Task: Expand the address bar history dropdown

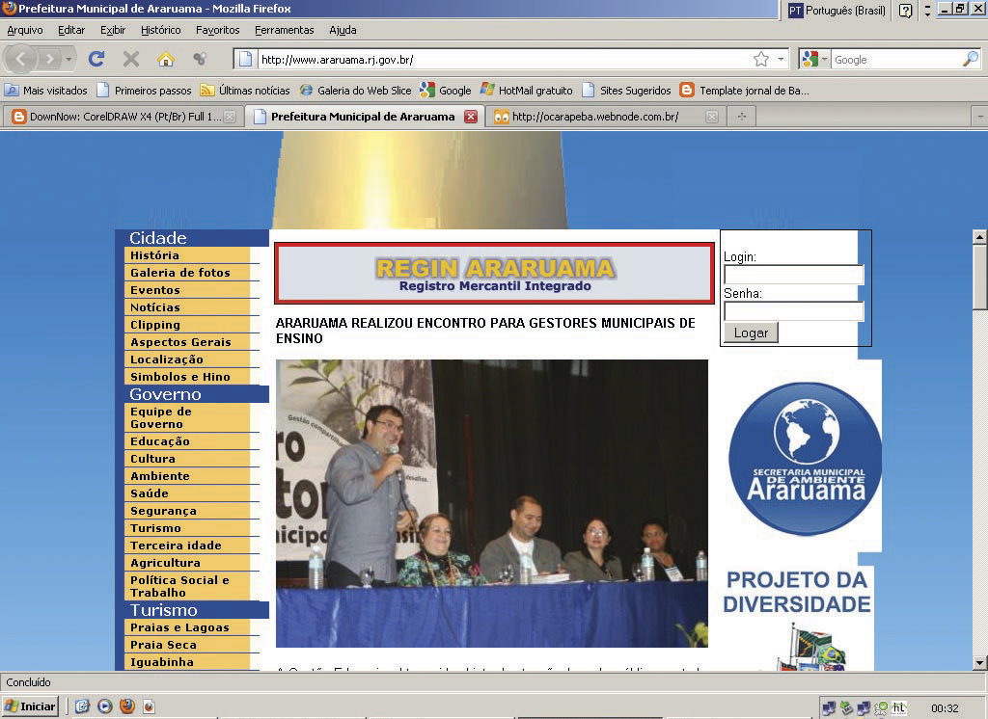Action: [782, 59]
